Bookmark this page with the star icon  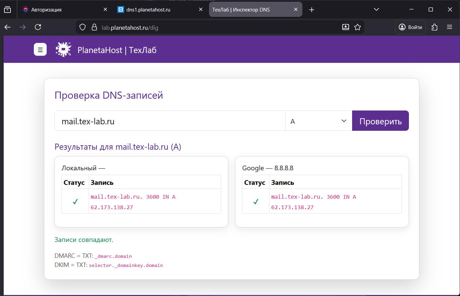pyautogui.click(x=358, y=27)
